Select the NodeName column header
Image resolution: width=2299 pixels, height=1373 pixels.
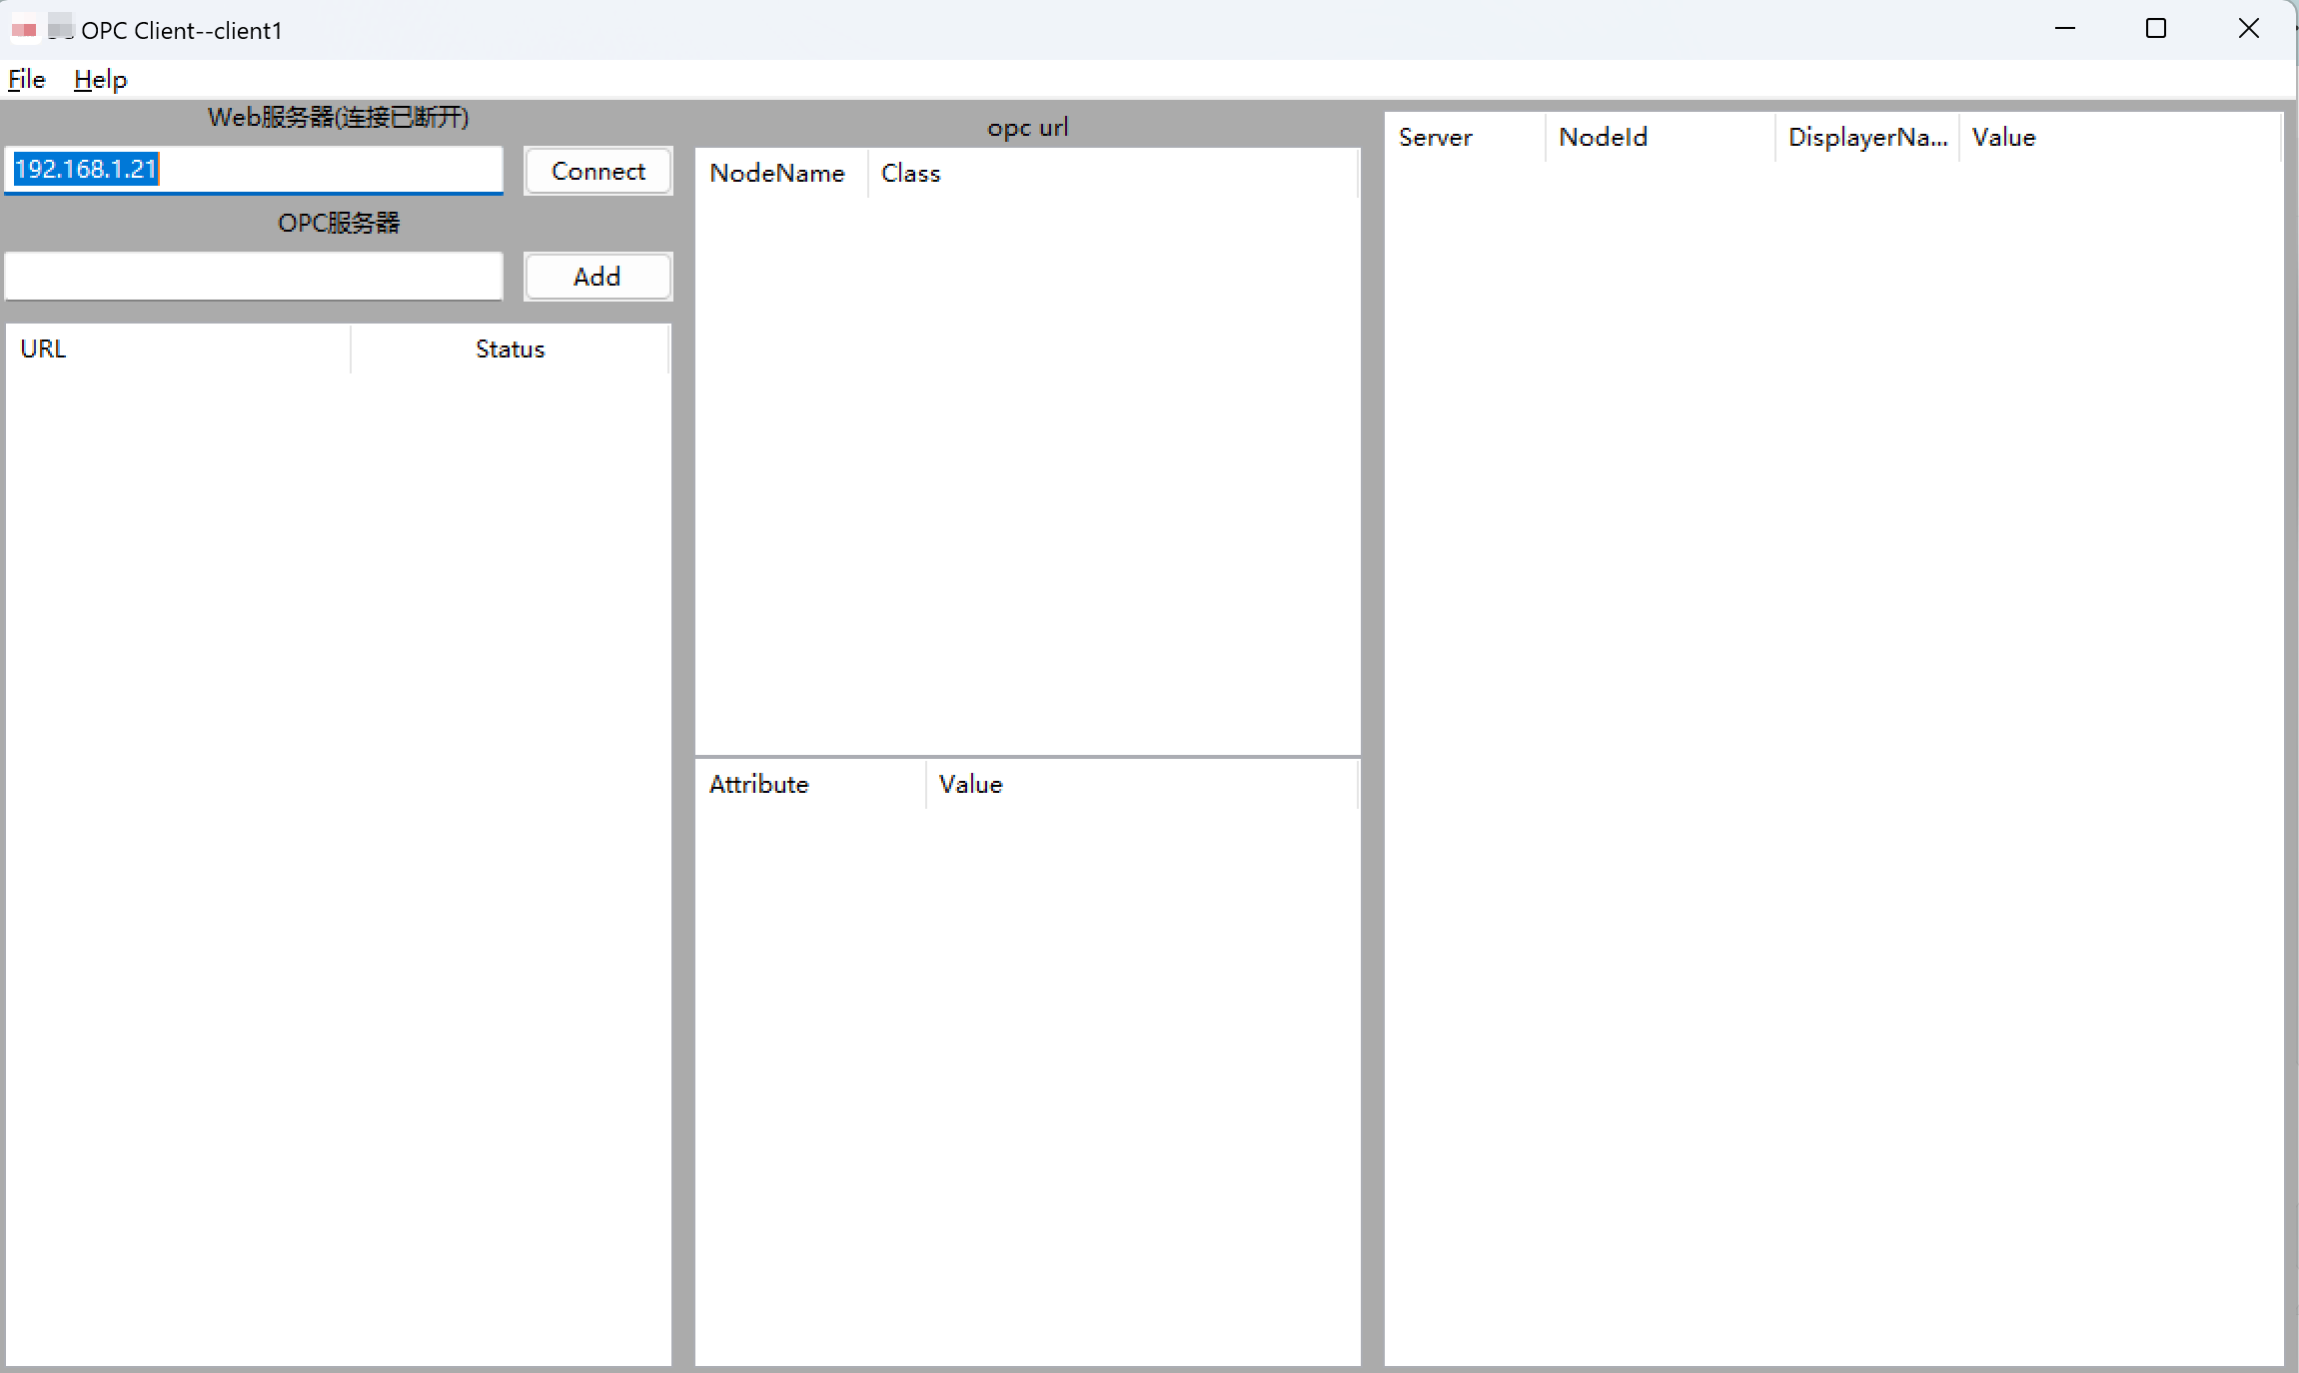pos(778,174)
